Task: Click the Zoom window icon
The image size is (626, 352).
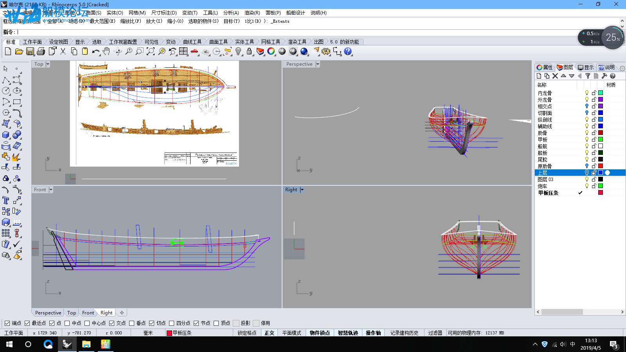Action: tap(140, 51)
